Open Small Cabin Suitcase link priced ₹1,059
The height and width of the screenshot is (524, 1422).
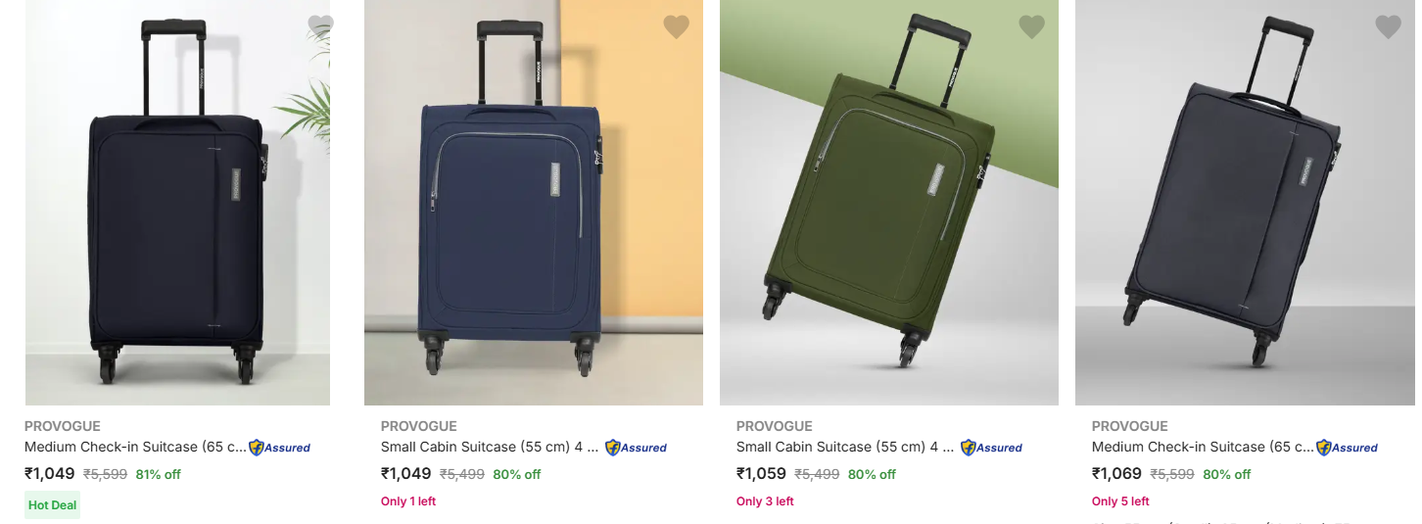[844, 447]
